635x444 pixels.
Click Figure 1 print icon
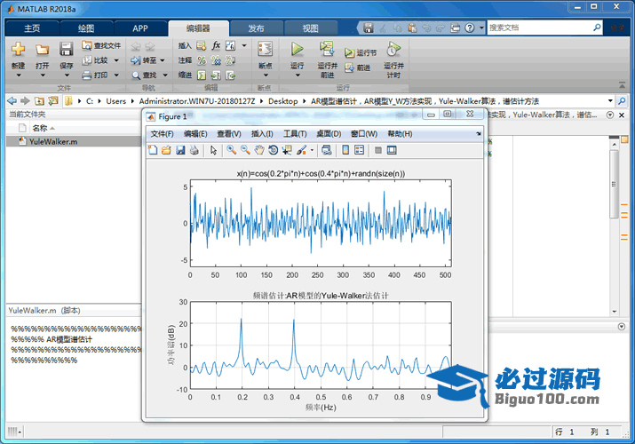tap(194, 150)
